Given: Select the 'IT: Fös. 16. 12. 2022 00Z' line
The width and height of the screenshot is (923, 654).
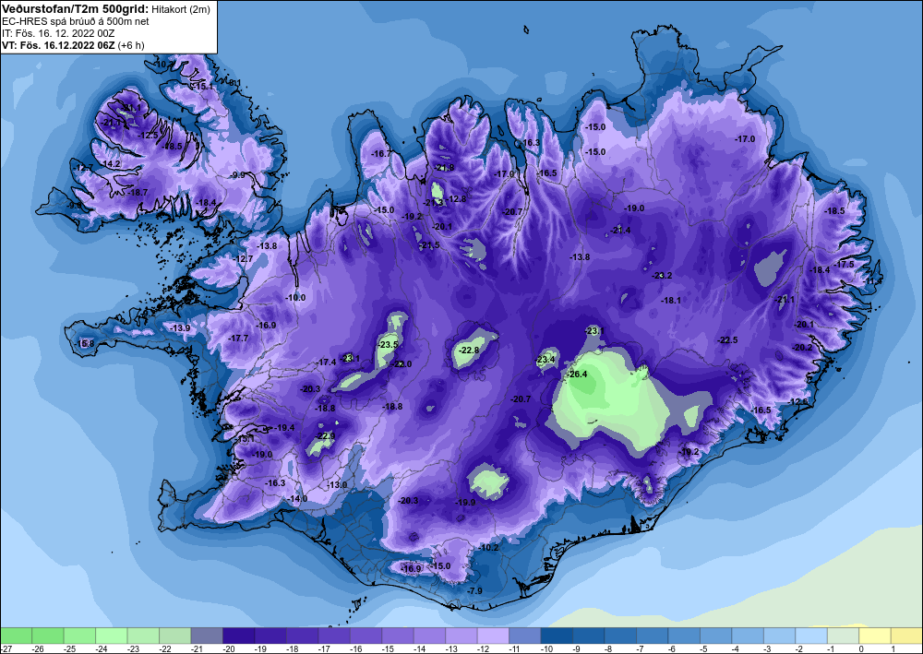Looking at the screenshot, I should point(58,33).
